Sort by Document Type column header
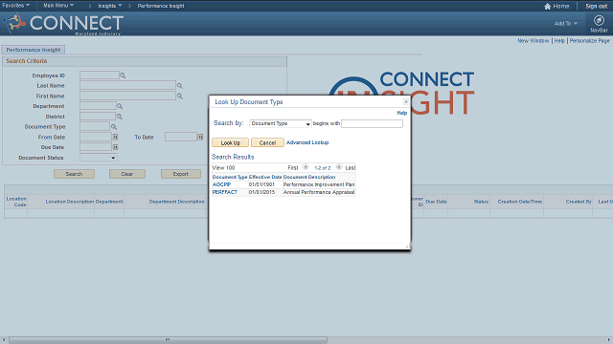This screenshot has height=344, width=613. [x=230, y=177]
